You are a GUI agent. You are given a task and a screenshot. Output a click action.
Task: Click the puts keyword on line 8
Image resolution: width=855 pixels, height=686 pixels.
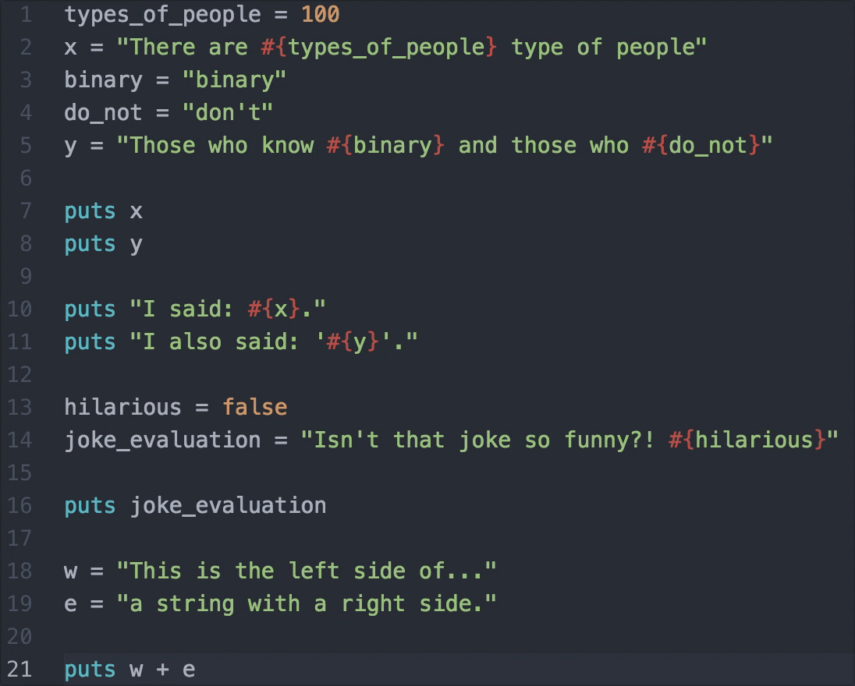(x=90, y=245)
